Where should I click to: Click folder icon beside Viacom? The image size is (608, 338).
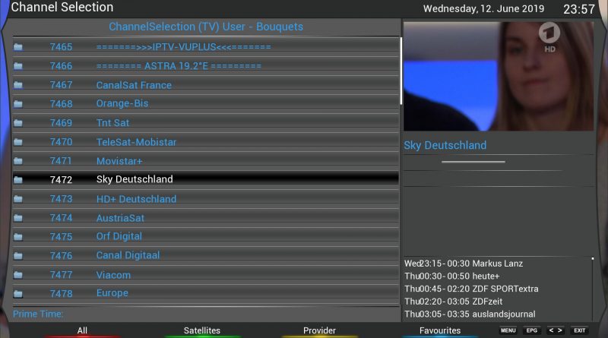pos(17,275)
